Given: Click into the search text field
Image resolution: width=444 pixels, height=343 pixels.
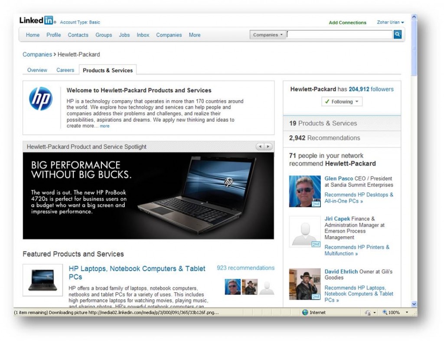Looking at the screenshot, I should coord(339,35).
